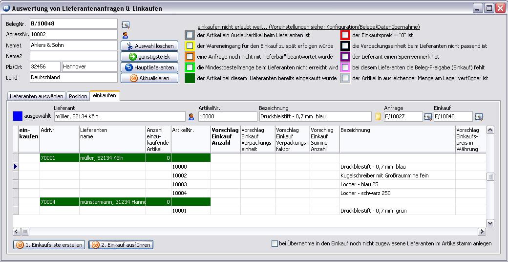Click lookup icon next to BelegNr. field
Image resolution: width=508 pixels, height=262 pixels.
click(x=126, y=24)
